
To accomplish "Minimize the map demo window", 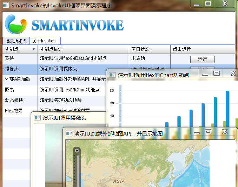I will coord(197,132).
